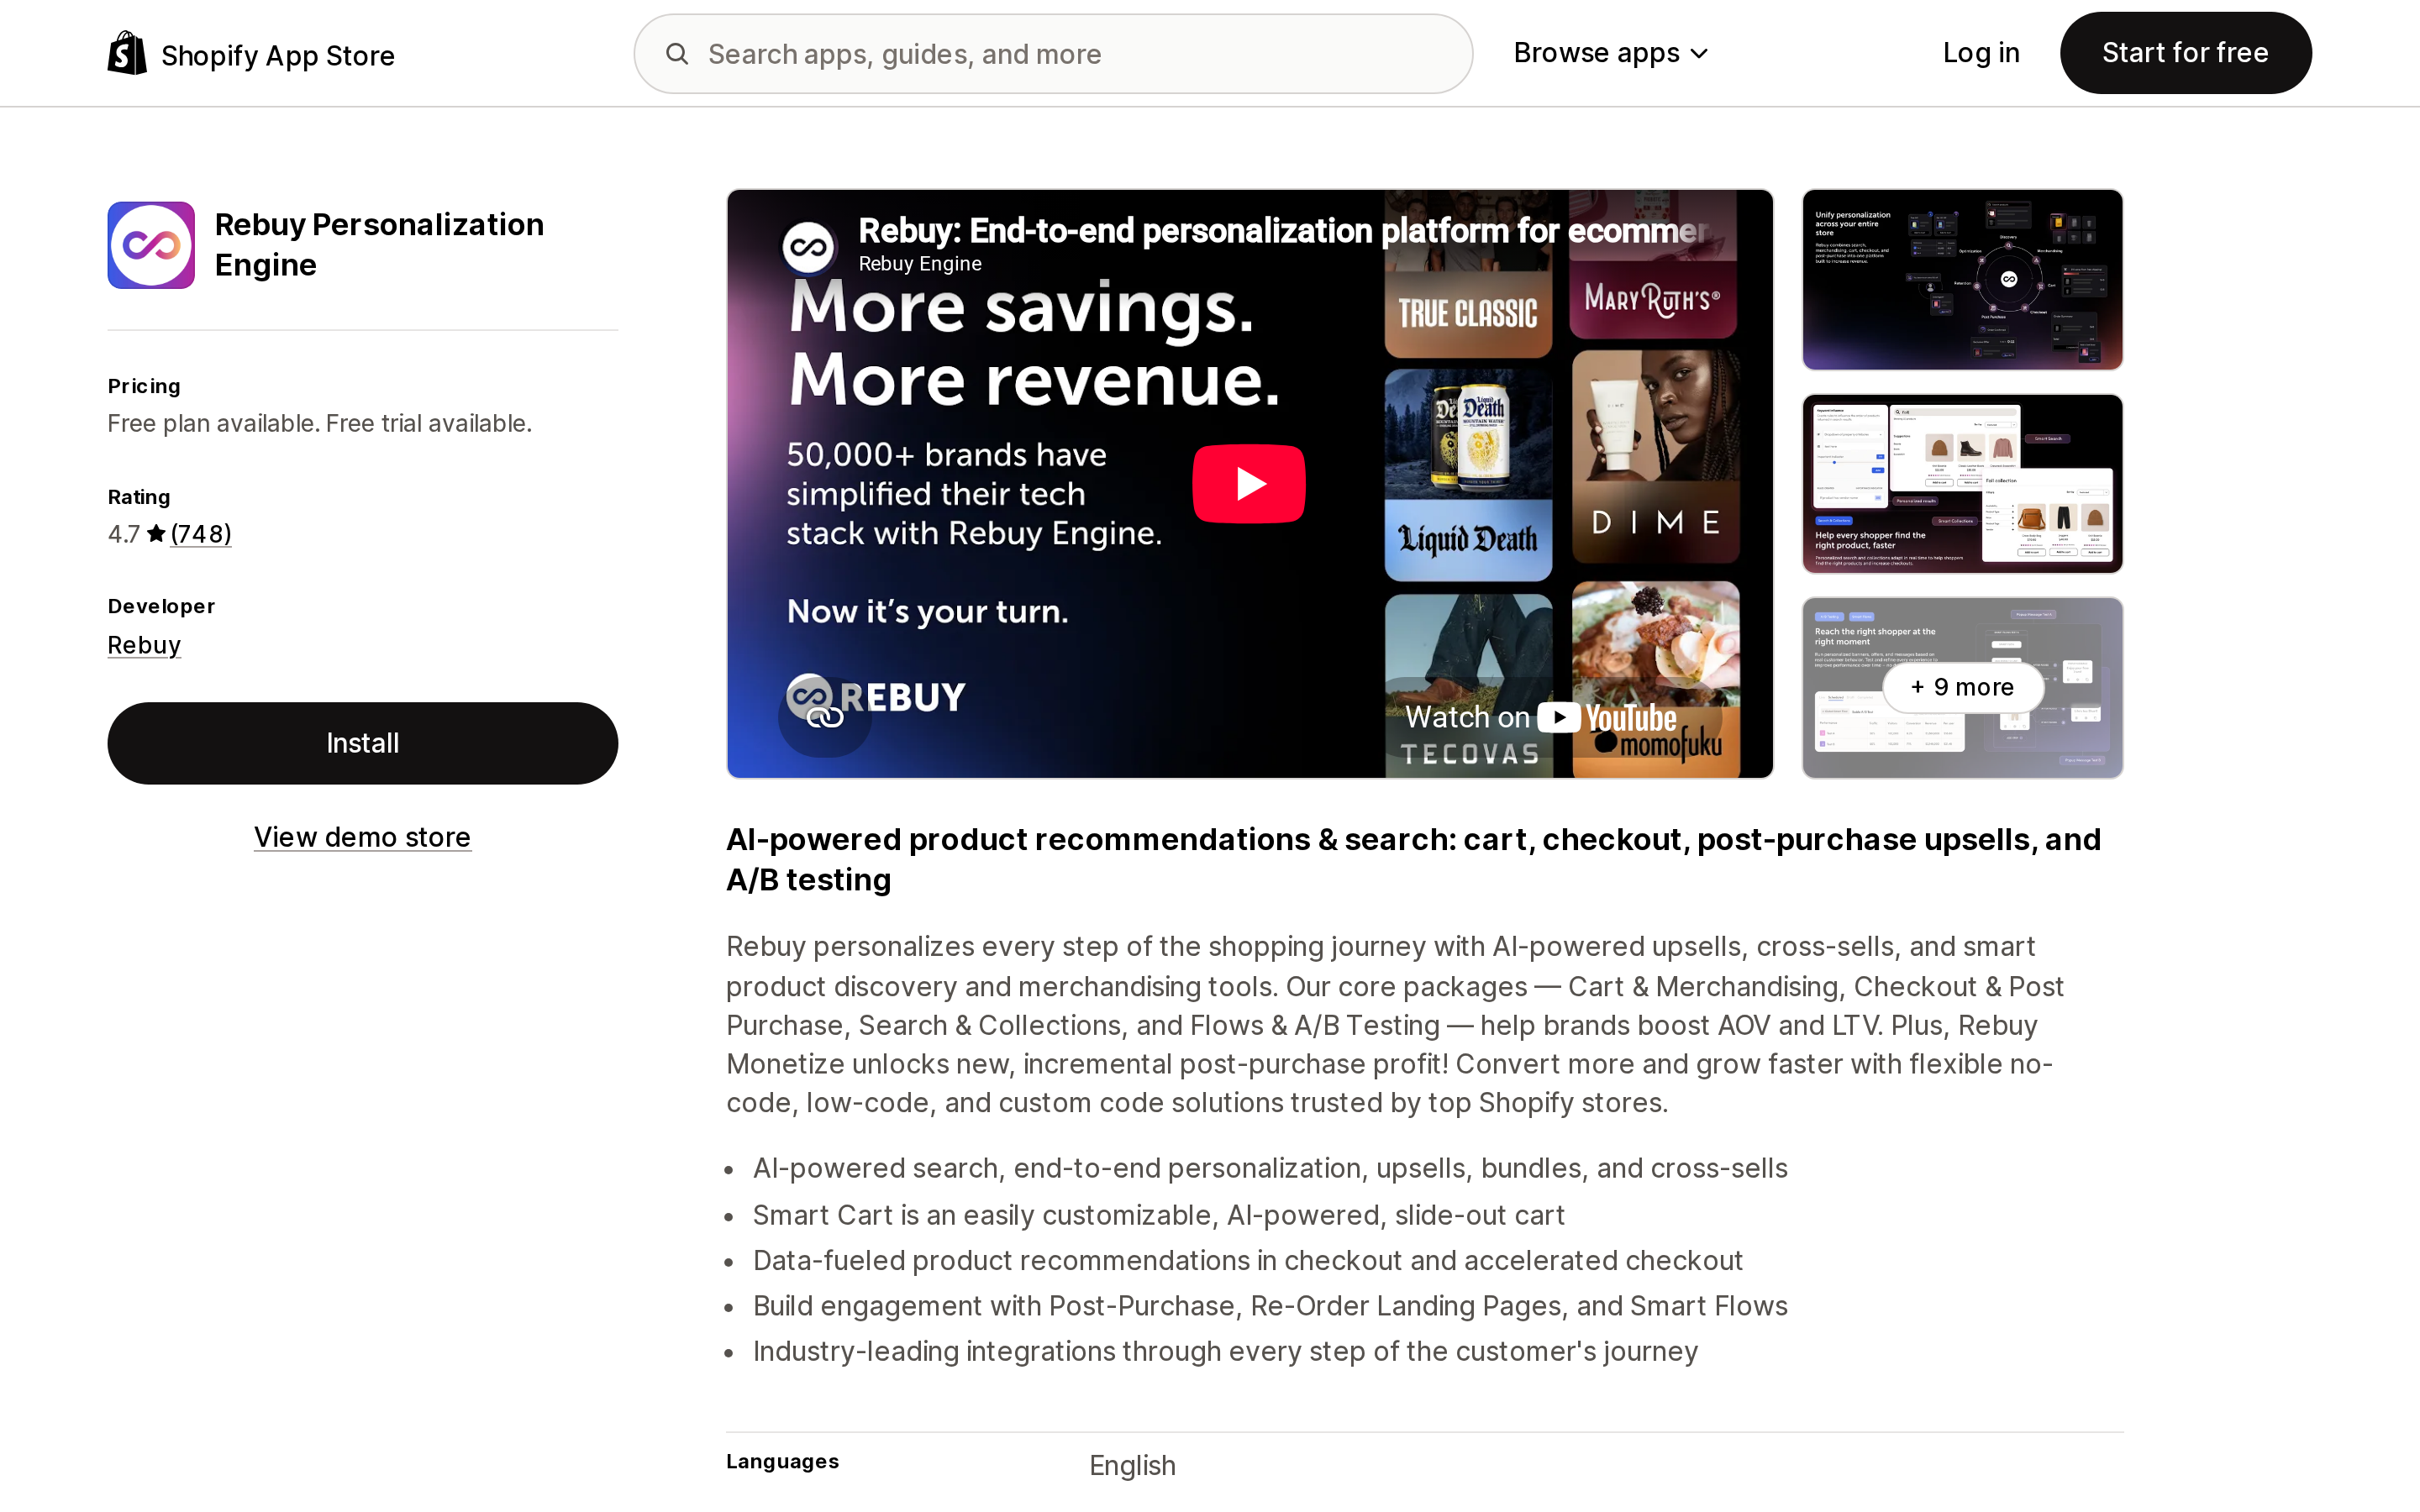2420x1512 pixels.
Task: Click the Start for free button
Action: tap(2185, 53)
